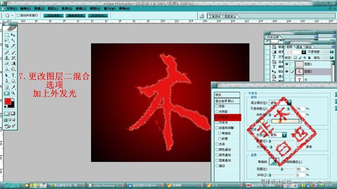This screenshot has height=189, width=337.
Task: Switch to 通道 channels tab
Action: [299, 47]
